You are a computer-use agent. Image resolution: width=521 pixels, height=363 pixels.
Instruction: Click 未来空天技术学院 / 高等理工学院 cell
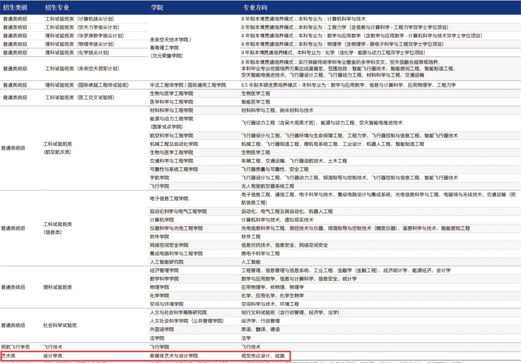(x=171, y=48)
